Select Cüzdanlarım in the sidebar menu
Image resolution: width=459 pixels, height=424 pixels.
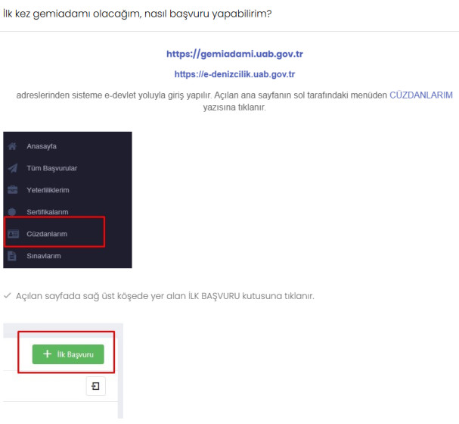pos(47,234)
